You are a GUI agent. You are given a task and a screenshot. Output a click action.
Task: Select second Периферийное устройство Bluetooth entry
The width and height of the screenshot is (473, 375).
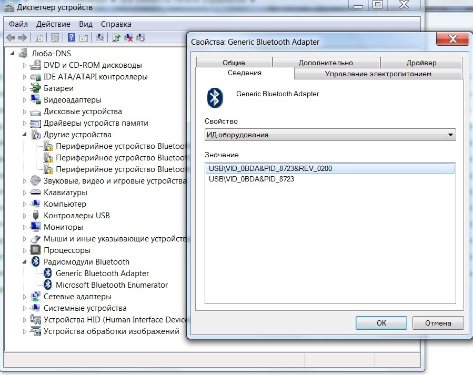[121, 158]
